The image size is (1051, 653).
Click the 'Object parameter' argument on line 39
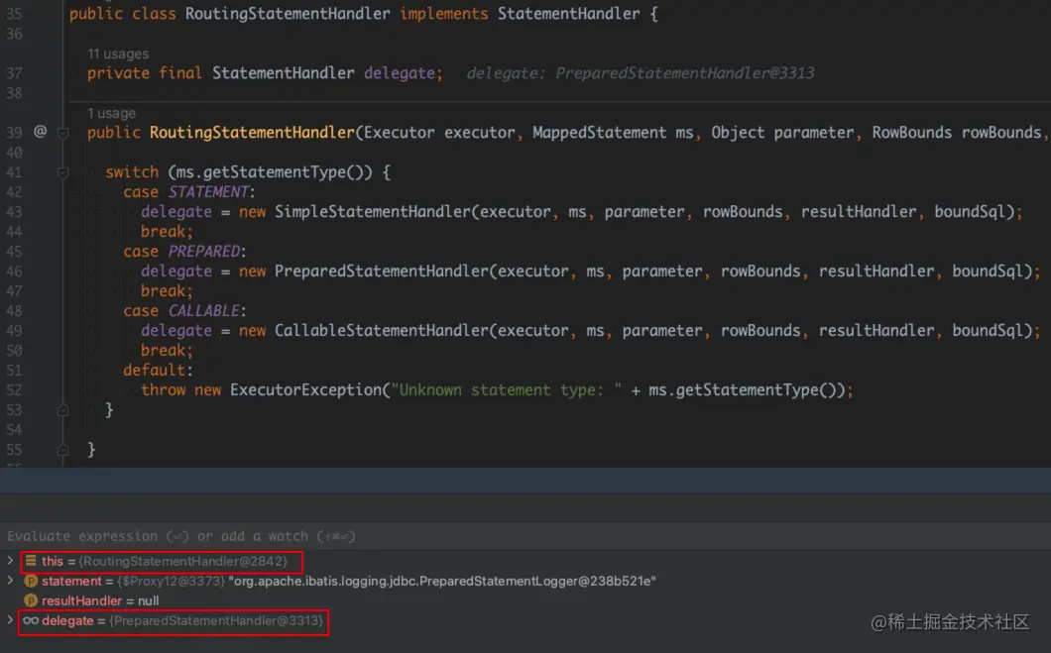(x=782, y=133)
